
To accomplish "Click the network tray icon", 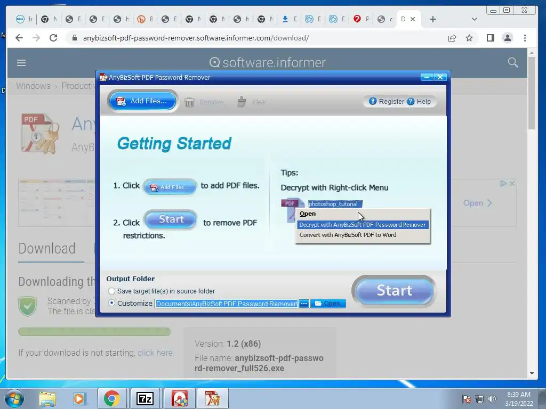I will pyautogui.click(x=479, y=399).
